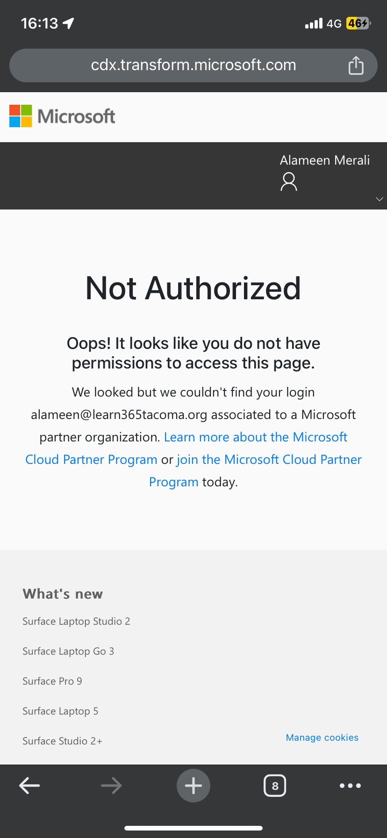
Task: Check the battery indicator
Action: 356,23
